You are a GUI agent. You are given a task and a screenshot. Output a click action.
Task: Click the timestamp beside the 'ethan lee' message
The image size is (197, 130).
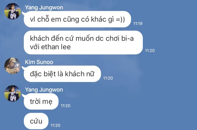click(x=150, y=51)
